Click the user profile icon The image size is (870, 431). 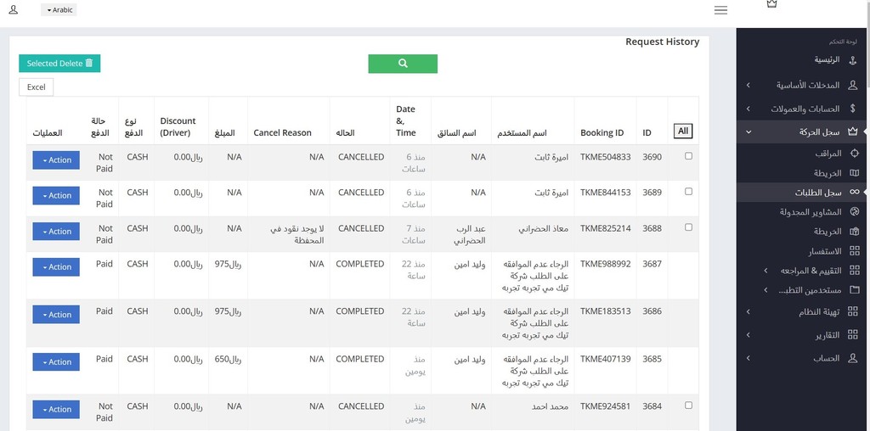point(14,9)
